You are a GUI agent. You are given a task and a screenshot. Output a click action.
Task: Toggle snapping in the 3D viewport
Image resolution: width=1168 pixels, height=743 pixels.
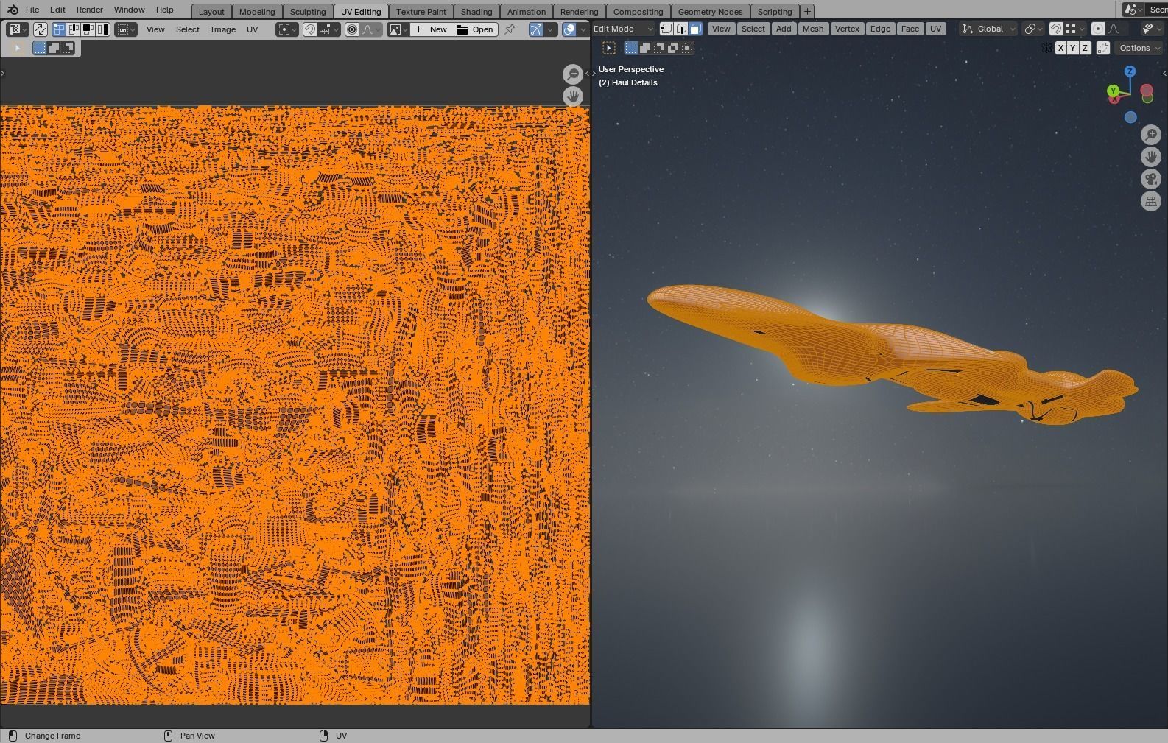point(1055,29)
